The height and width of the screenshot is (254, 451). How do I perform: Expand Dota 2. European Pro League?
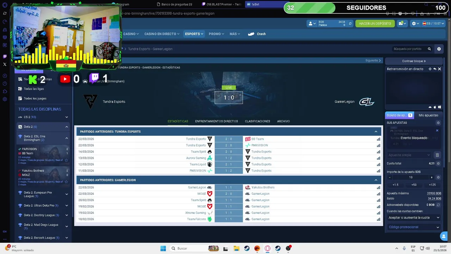click(67, 194)
